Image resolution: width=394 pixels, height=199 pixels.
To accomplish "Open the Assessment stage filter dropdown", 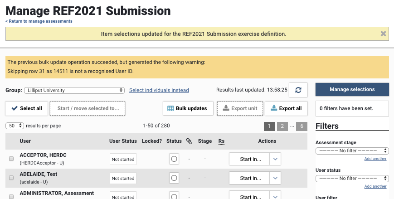I will (352, 150).
